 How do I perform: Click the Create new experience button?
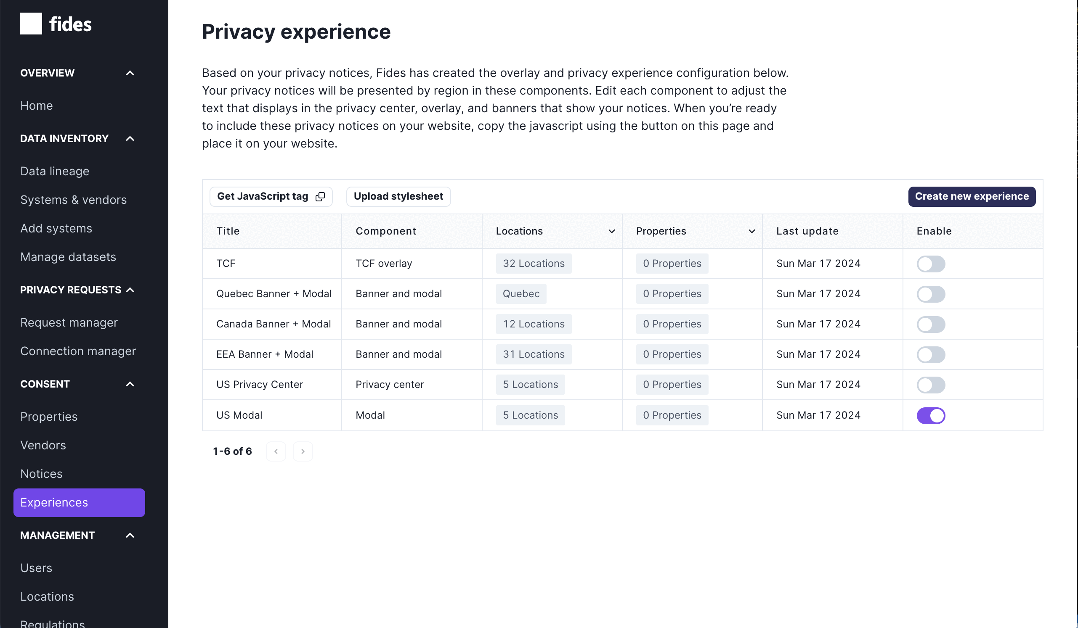pyautogui.click(x=971, y=196)
